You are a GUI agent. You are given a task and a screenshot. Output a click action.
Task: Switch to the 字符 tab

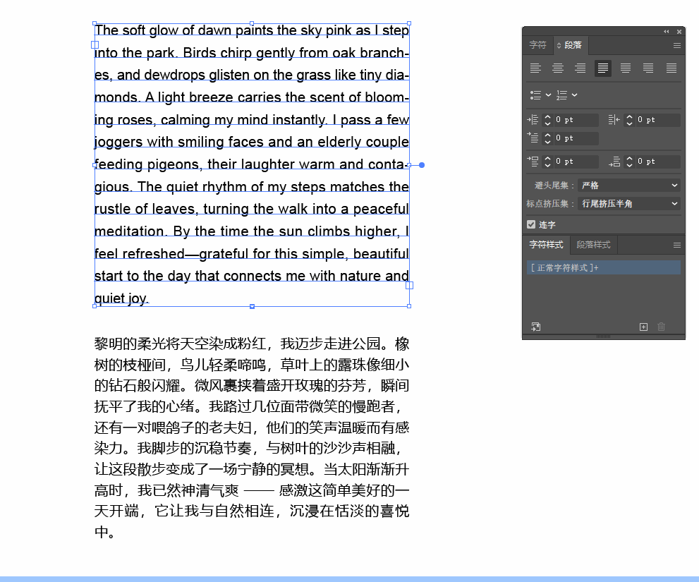[x=537, y=44]
